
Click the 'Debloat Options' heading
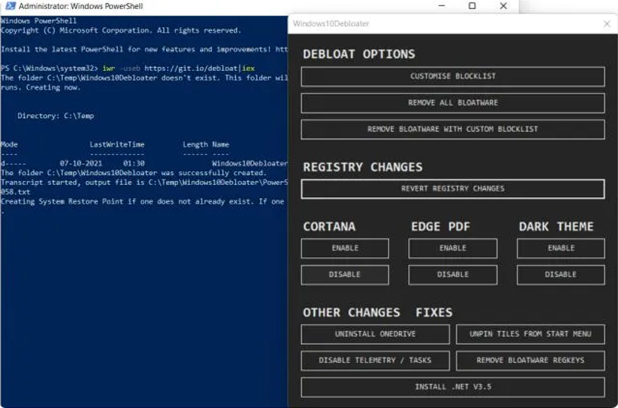pyautogui.click(x=359, y=54)
